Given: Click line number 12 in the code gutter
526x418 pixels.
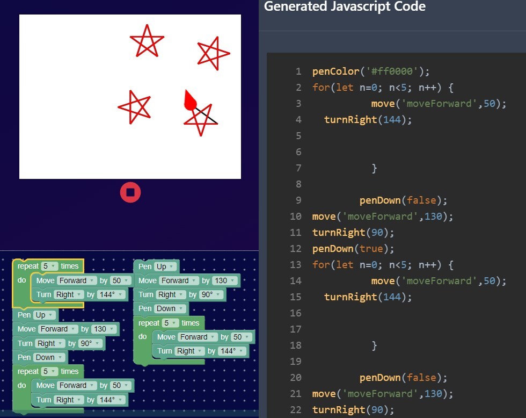Looking at the screenshot, I should pos(295,249).
